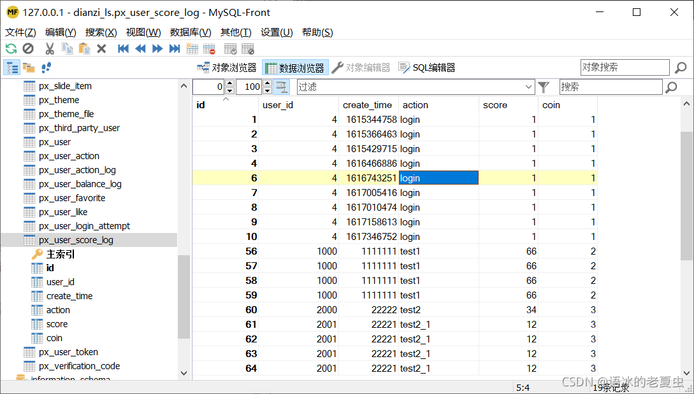Open the 搜索(X) menu

(x=101, y=32)
